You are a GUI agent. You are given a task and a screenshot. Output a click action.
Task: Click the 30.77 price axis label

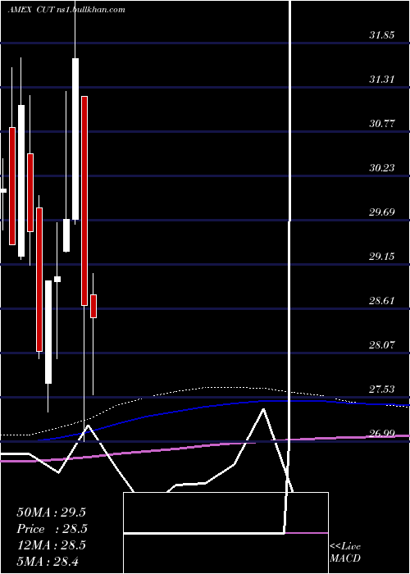click(x=382, y=123)
